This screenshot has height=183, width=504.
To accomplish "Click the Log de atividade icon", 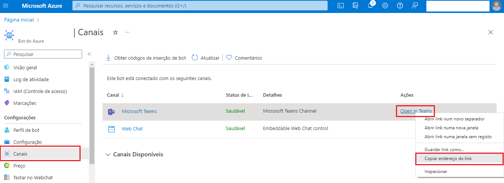I will pos(7,79).
